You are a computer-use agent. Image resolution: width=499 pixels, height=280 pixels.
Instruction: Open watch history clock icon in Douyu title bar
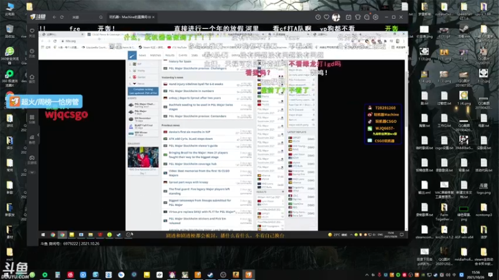pos(318,17)
